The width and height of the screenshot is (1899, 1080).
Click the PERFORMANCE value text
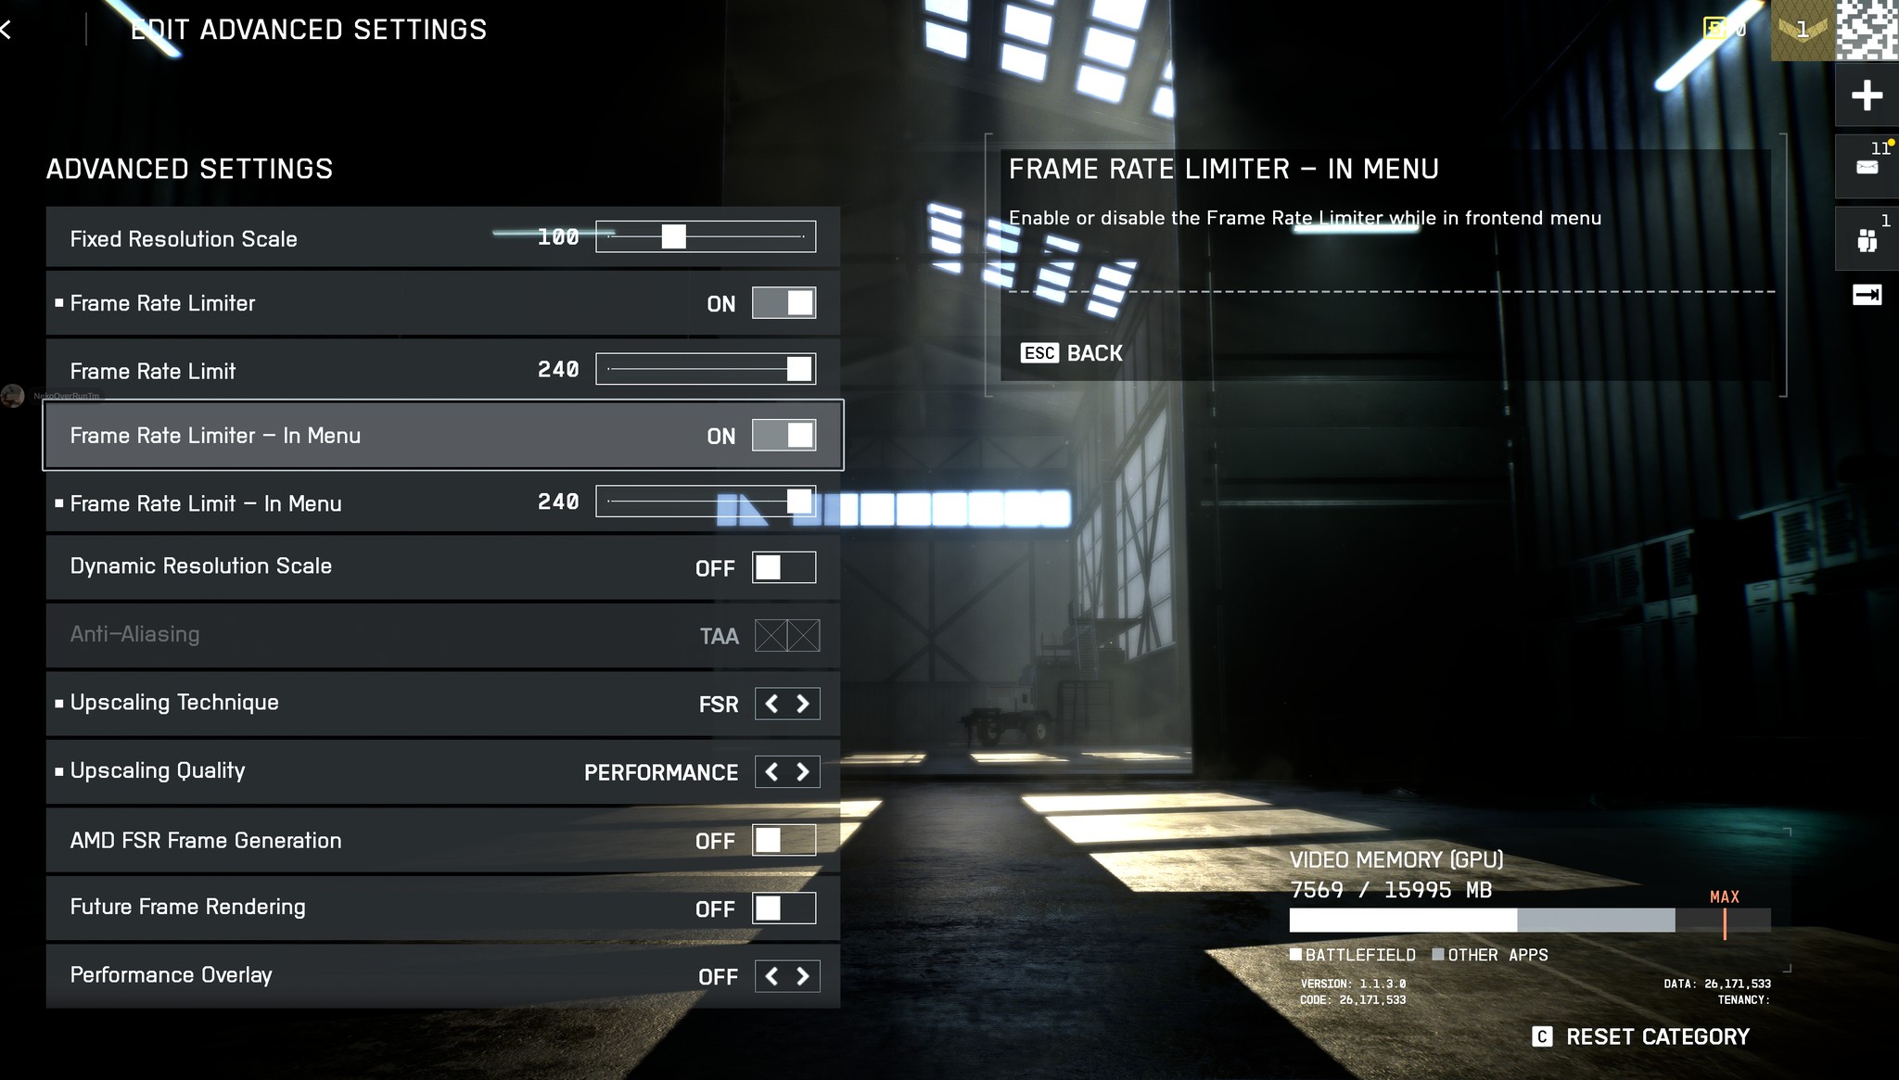(661, 773)
